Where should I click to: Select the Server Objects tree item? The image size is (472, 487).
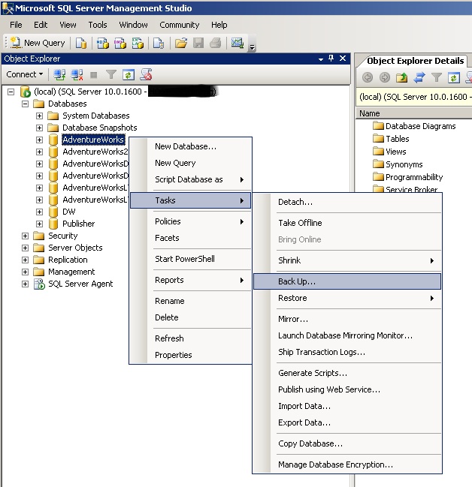(75, 248)
